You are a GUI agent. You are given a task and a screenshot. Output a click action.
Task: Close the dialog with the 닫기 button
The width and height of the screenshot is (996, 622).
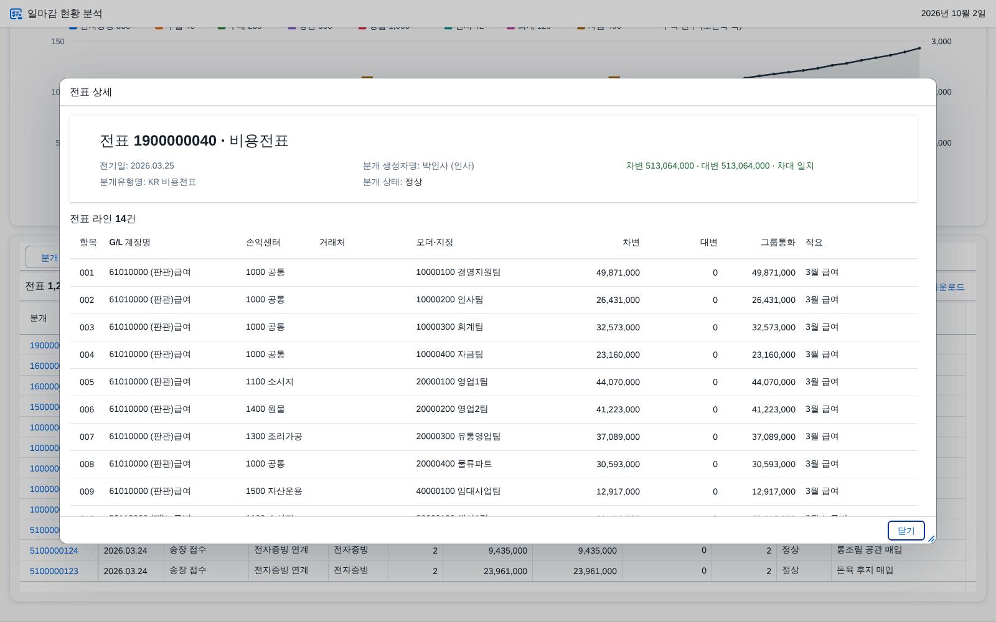point(906,531)
